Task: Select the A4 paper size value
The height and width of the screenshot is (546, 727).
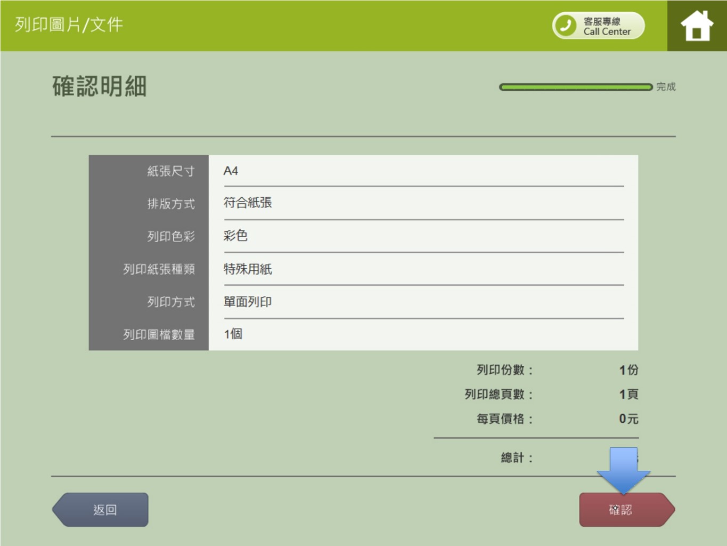Action: 231,171
